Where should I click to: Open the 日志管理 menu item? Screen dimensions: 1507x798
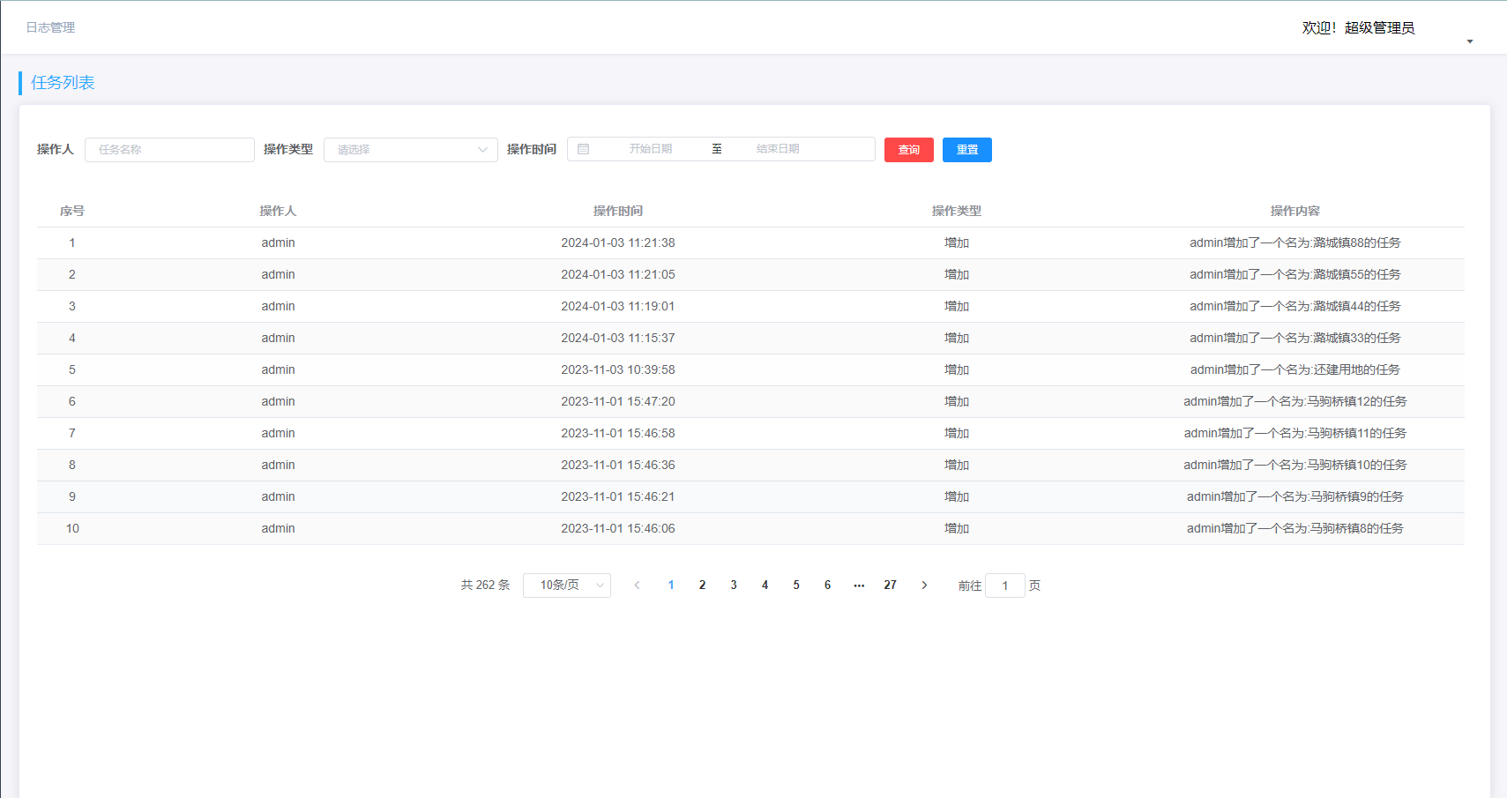click(x=50, y=27)
